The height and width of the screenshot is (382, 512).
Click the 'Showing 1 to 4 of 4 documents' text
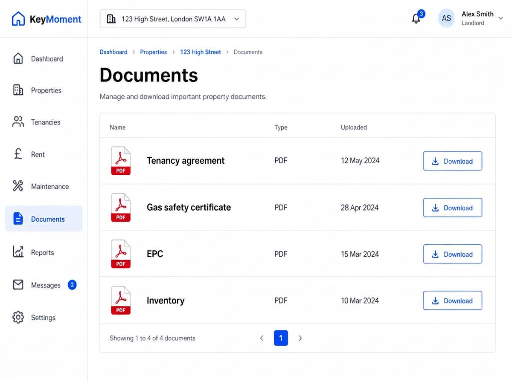(x=152, y=338)
